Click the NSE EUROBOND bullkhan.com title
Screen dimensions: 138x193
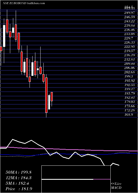click(x=24, y=3)
